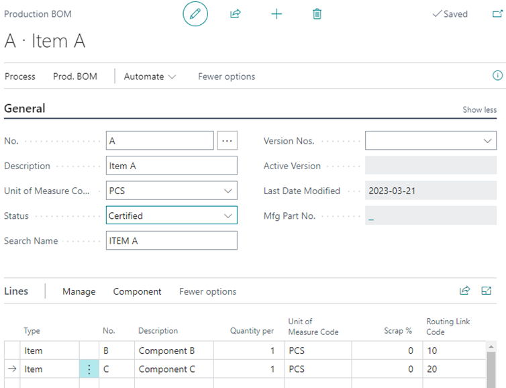Image resolution: width=506 pixels, height=388 pixels.
Task: Click Quantity per cell on Component B row
Action: tap(249, 350)
